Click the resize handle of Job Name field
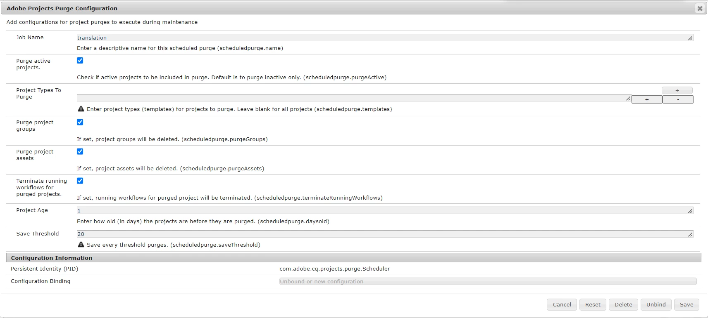 690,38
